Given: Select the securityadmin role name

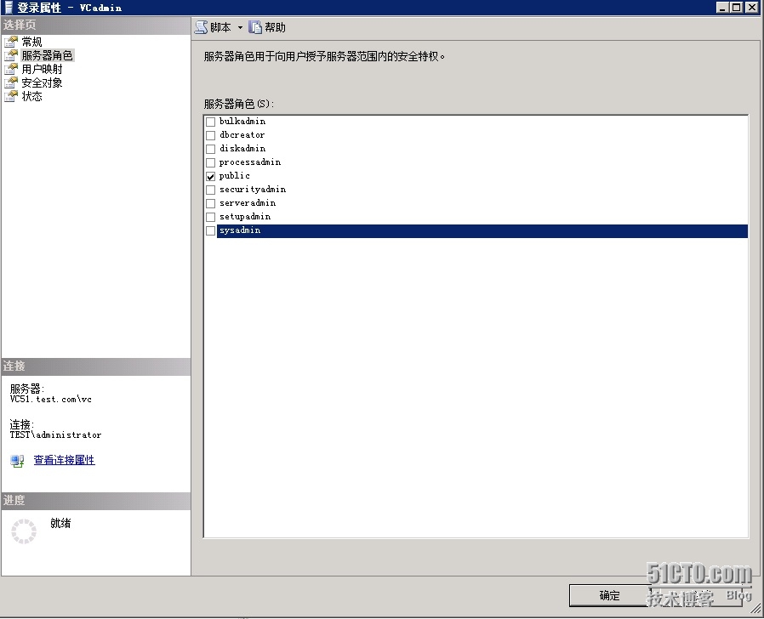Looking at the screenshot, I should coord(253,189).
